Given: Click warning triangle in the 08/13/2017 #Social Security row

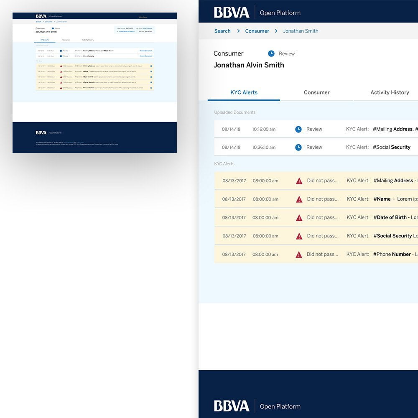Looking at the screenshot, I should (299, 236).
